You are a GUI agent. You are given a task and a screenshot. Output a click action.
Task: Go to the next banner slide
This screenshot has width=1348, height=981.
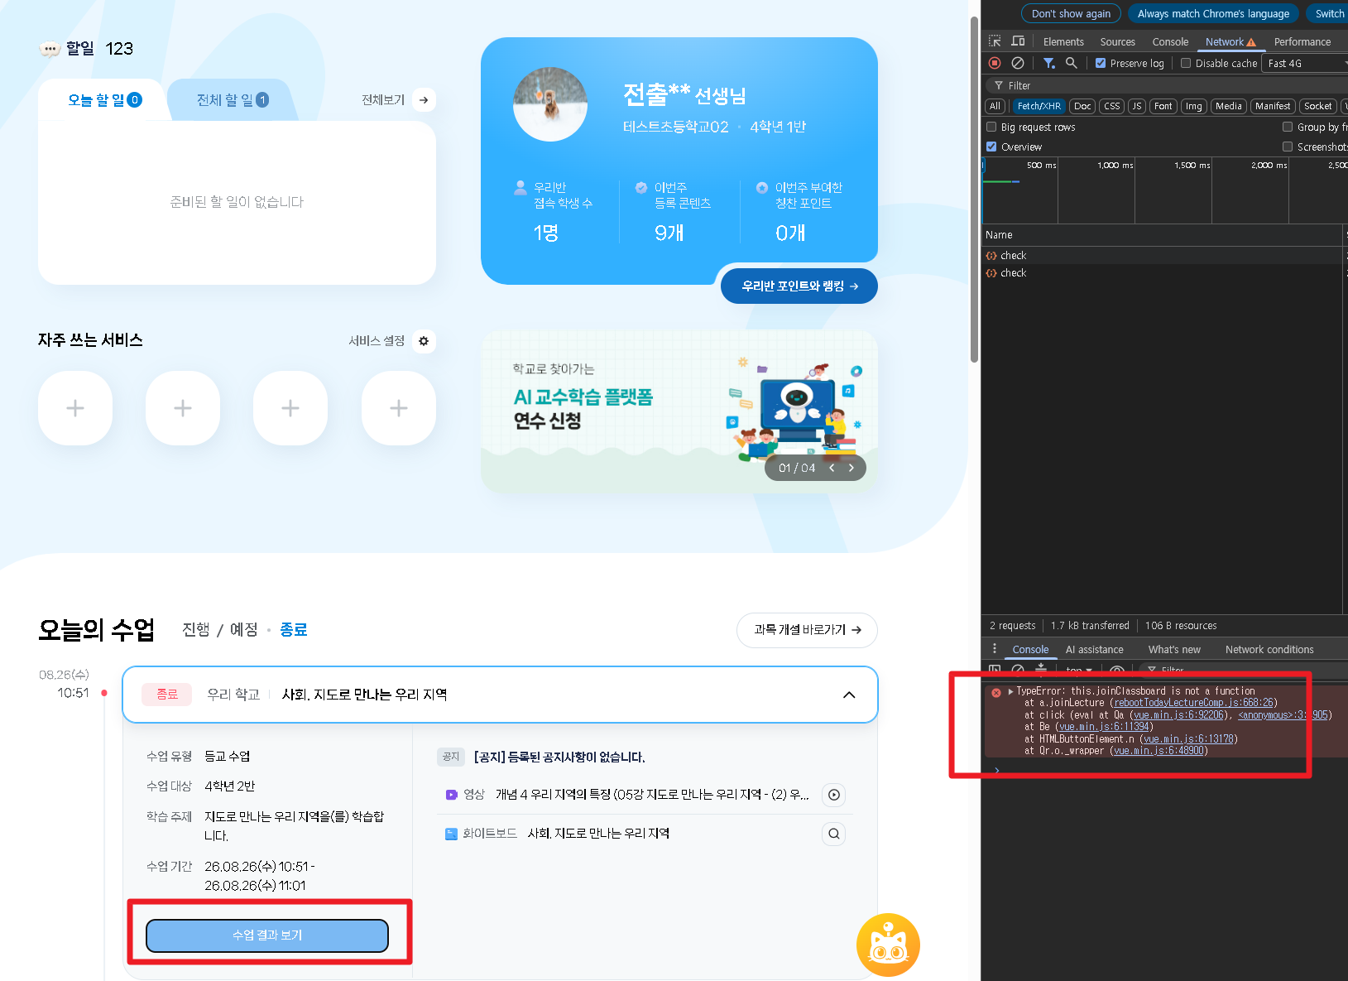[851, 468]
